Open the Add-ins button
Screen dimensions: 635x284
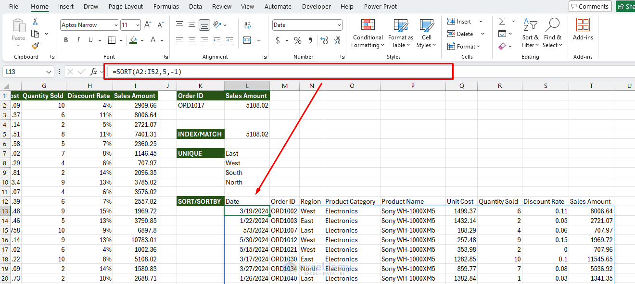pyautogui.click(x=583, y=30)
